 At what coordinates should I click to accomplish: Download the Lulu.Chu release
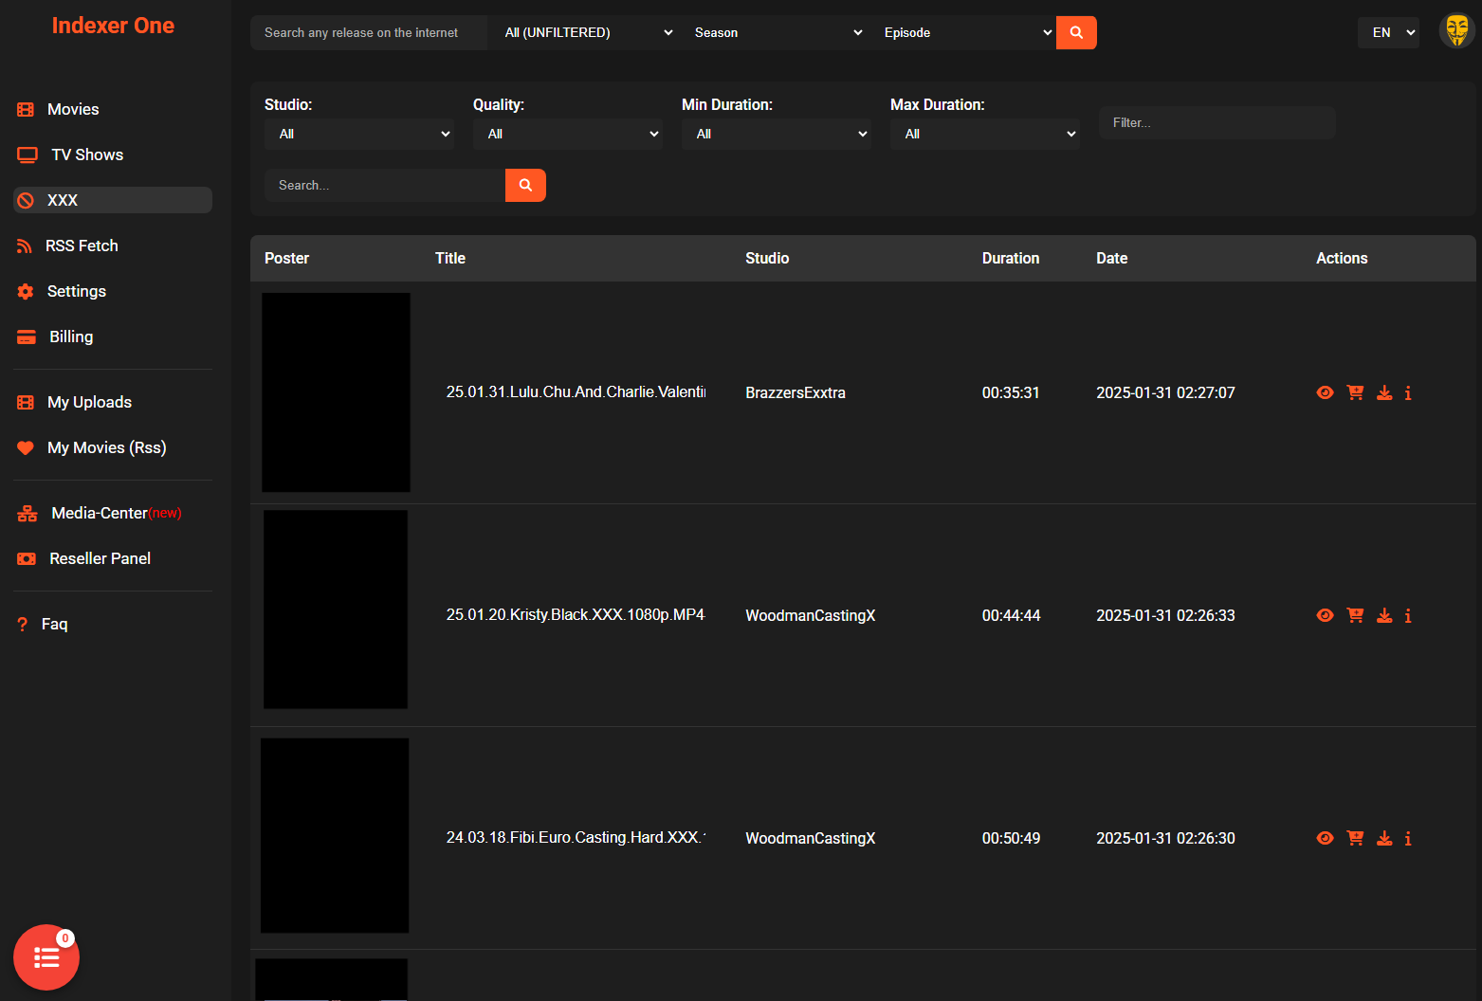click(1384, 392)
